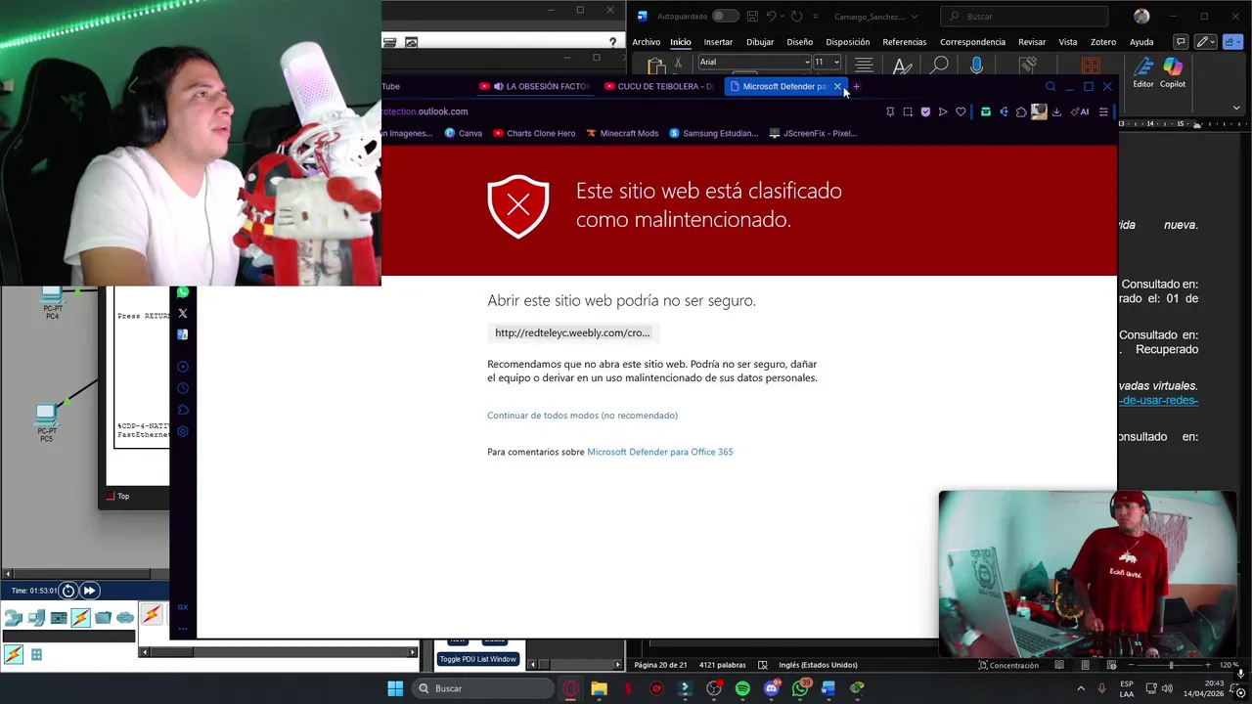The height and width of the screenshot is (704, 1252).
Task: Open the Word undo history dropdown arrow
Action: tap(782, 16)
